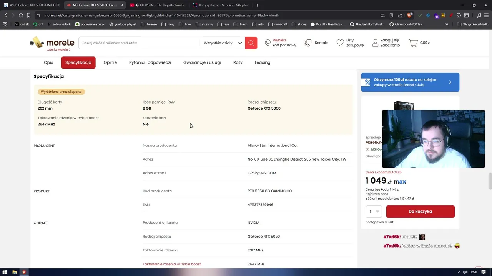This screenshot has width=492, height=276.
Task: Click the product search input field
Action: [x=139, y=43]
